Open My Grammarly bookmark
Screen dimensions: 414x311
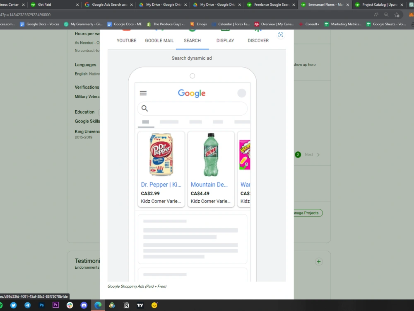click(84, 24)
